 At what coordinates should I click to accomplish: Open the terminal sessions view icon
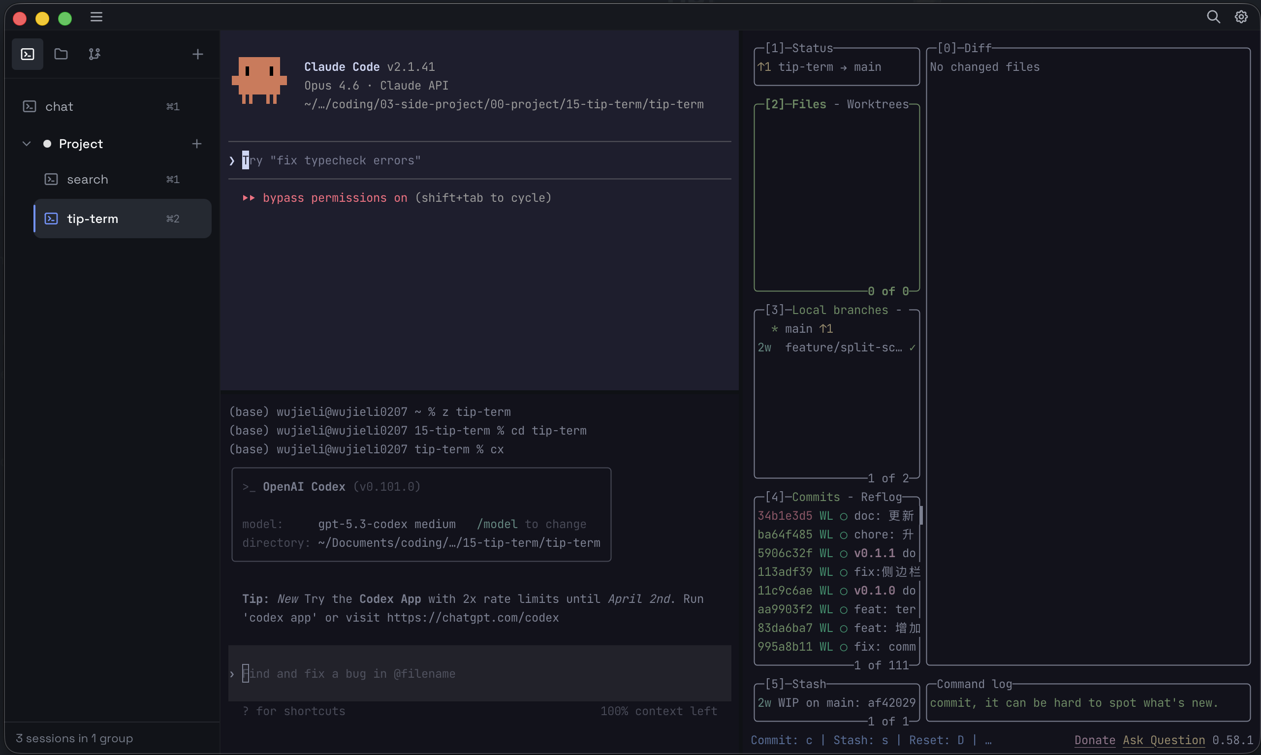tap(28, 54)
